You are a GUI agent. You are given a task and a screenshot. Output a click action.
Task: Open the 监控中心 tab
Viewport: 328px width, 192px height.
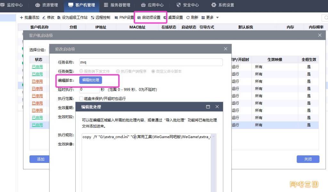pos(12,5)
